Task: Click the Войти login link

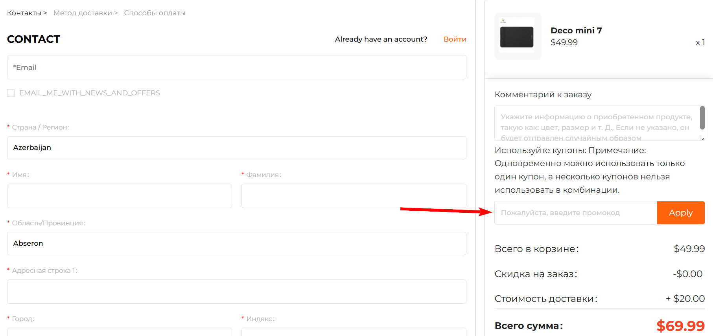Action: point(455,39)
